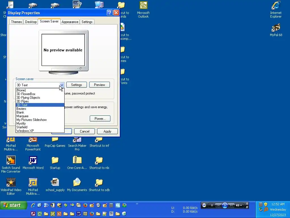Viewport: 290px width, 218px height.
Task: Open the Startup folder icon
Action: click(55, 163)
